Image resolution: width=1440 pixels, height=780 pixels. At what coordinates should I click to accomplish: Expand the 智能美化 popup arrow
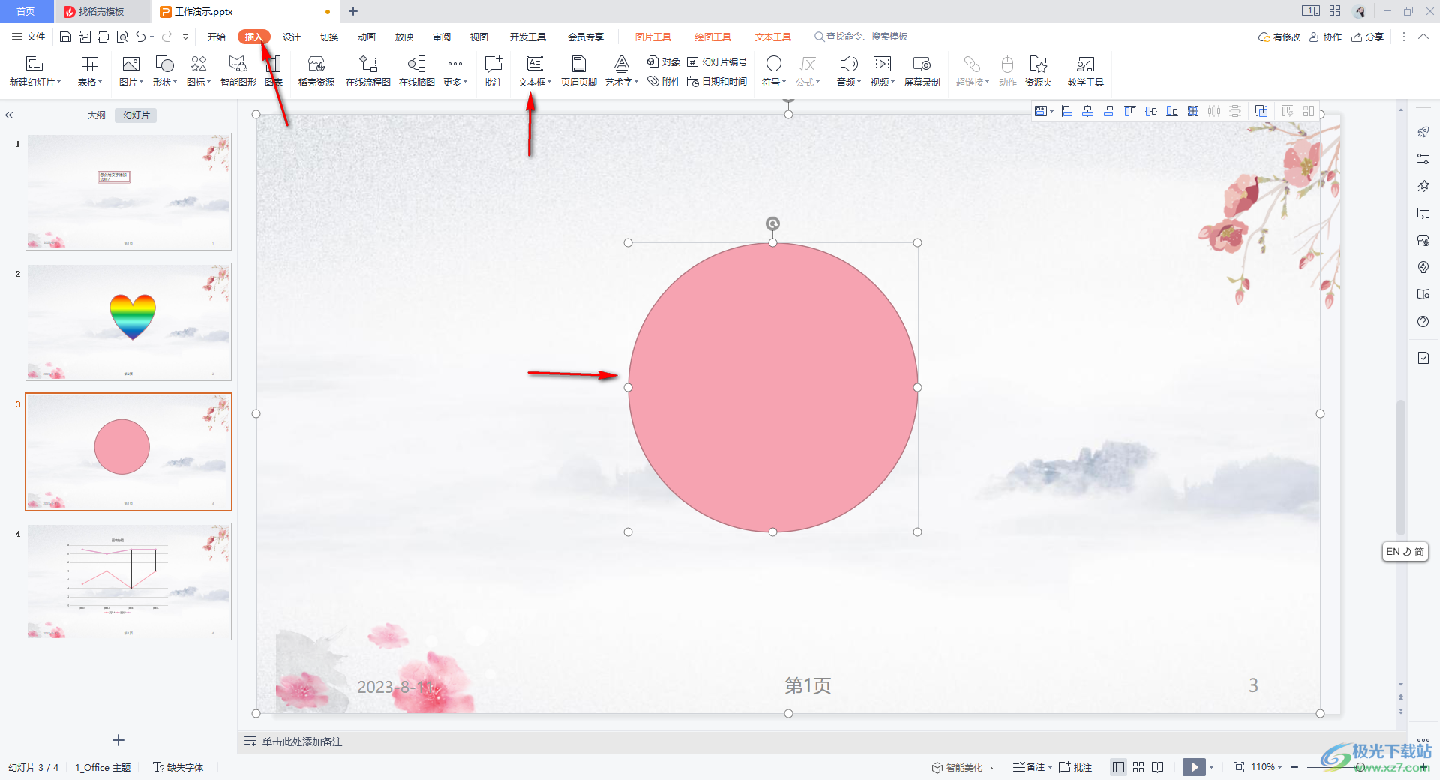point(992,768)
